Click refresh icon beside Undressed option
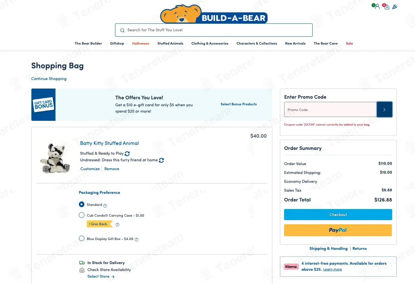 click(161, 160)
